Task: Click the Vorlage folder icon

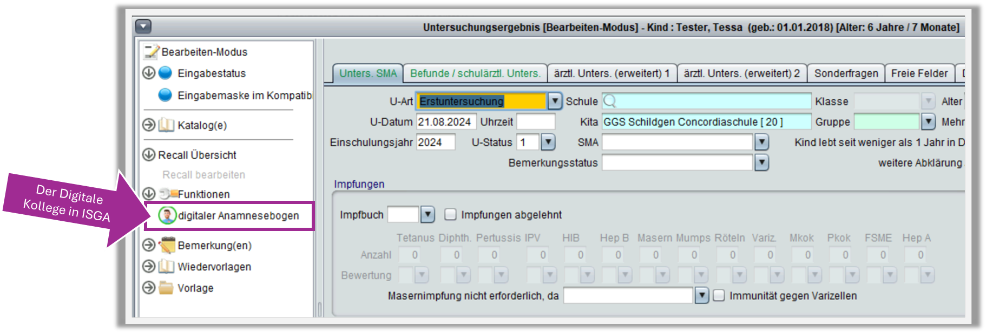Action: point(166,288)
